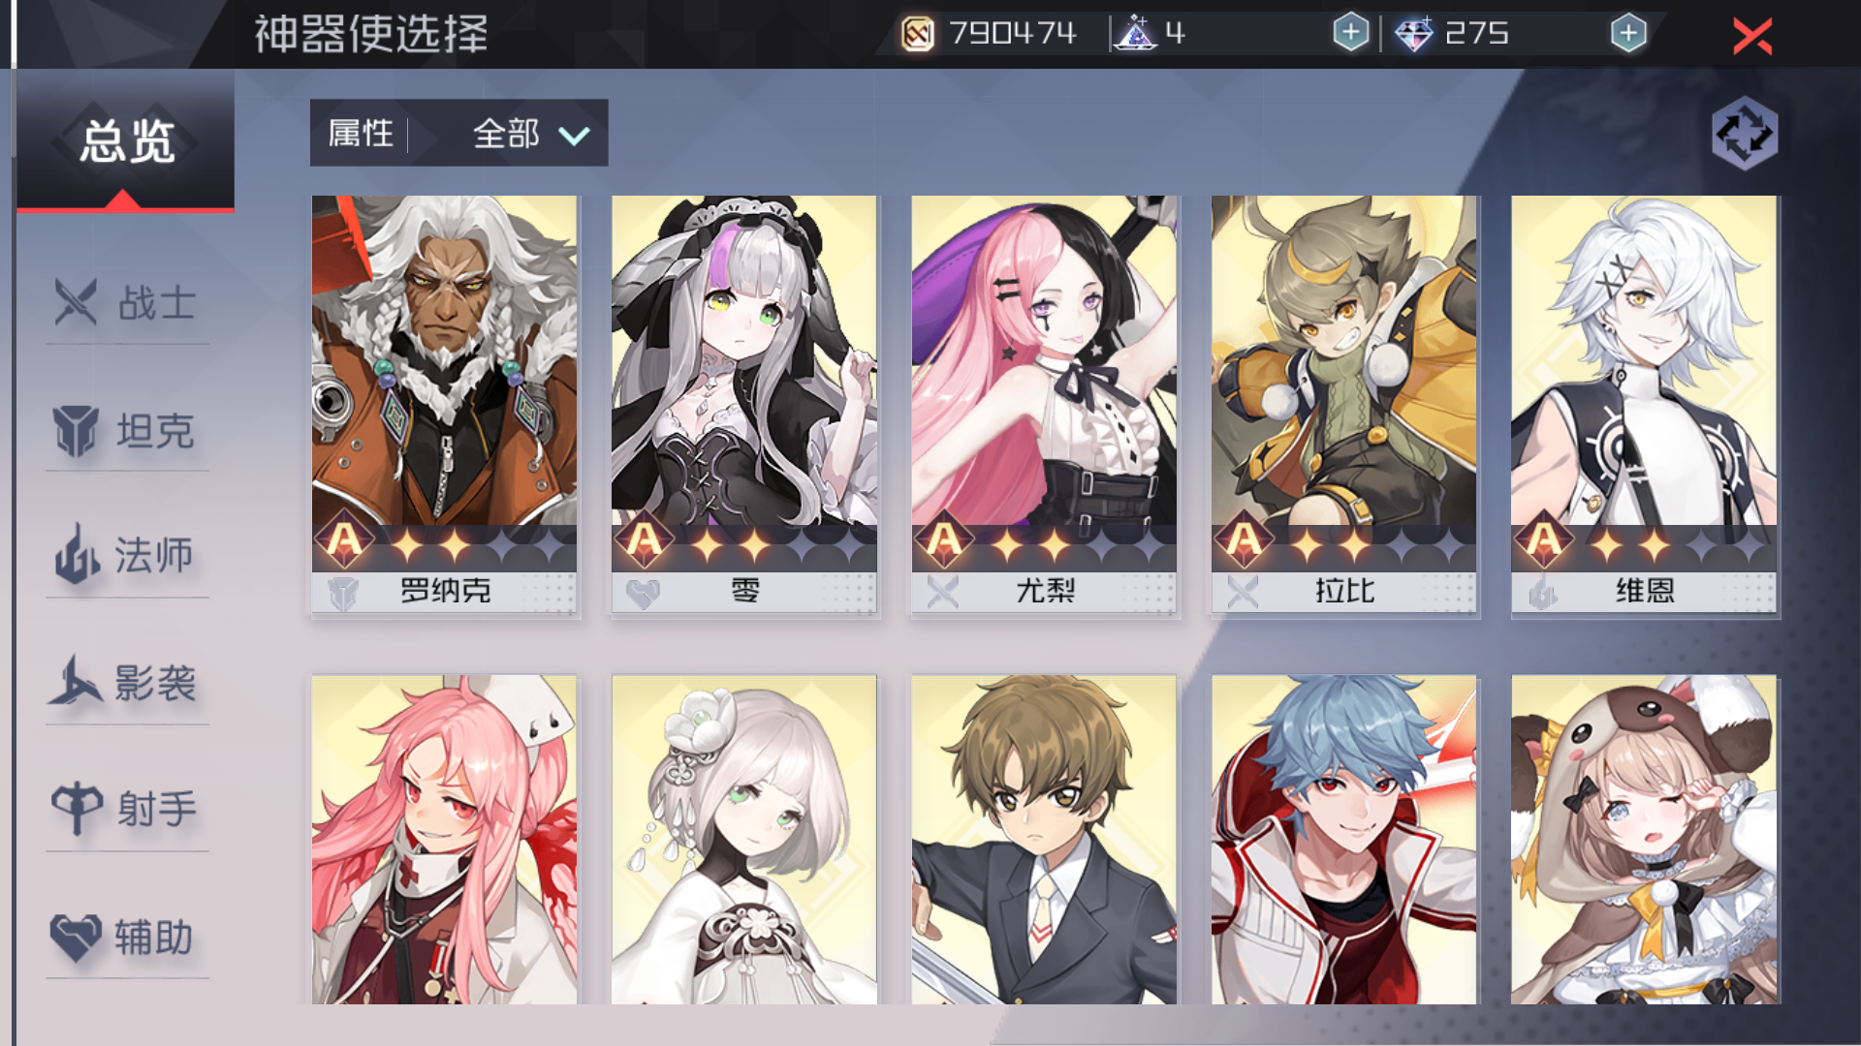The width and height of the screenshot is (1861, 1046).
Task: Open the 属性 全部 attribute dropdown
Action: [459, 133]
